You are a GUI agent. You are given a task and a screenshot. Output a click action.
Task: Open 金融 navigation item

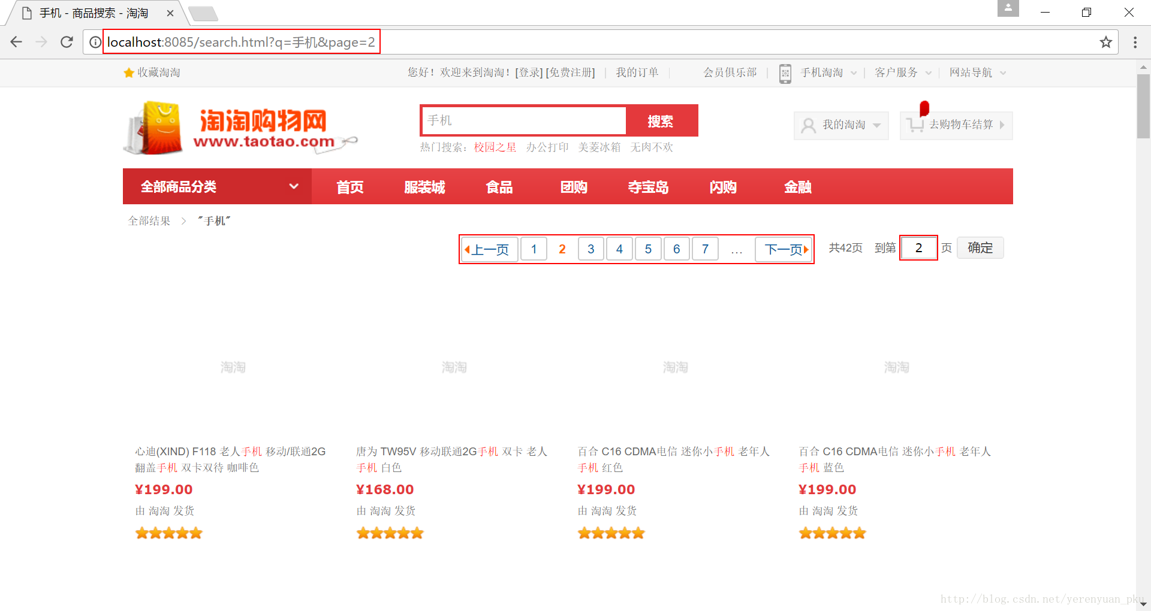[798, 187]
